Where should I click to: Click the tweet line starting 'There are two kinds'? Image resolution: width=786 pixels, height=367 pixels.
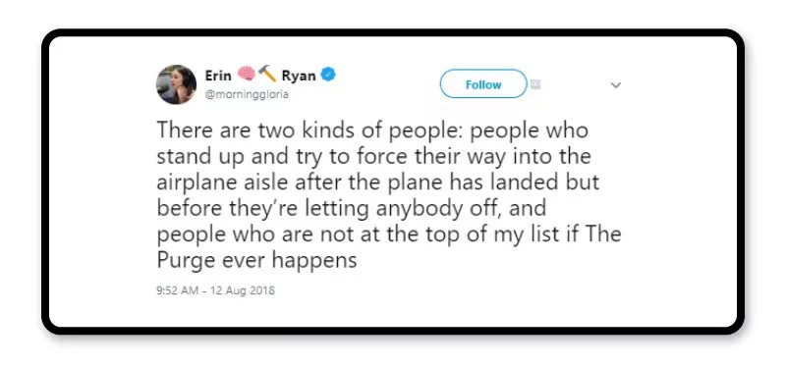coord(372,131)
